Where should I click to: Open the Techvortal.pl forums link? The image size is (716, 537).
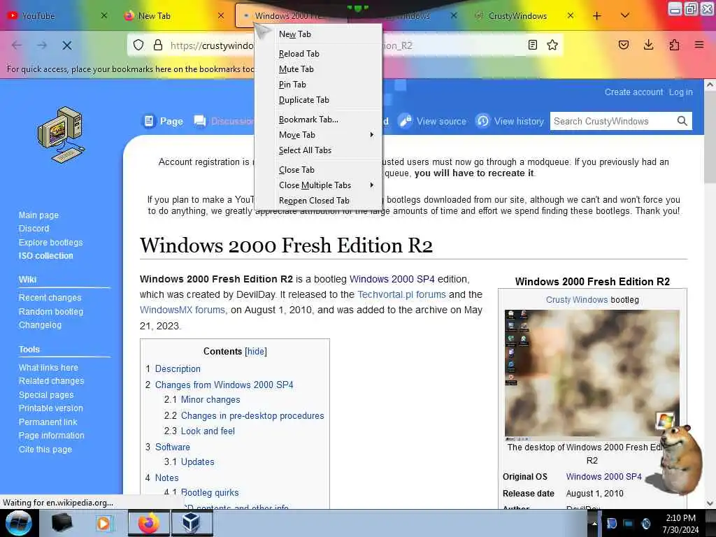[x=401, y=294]
